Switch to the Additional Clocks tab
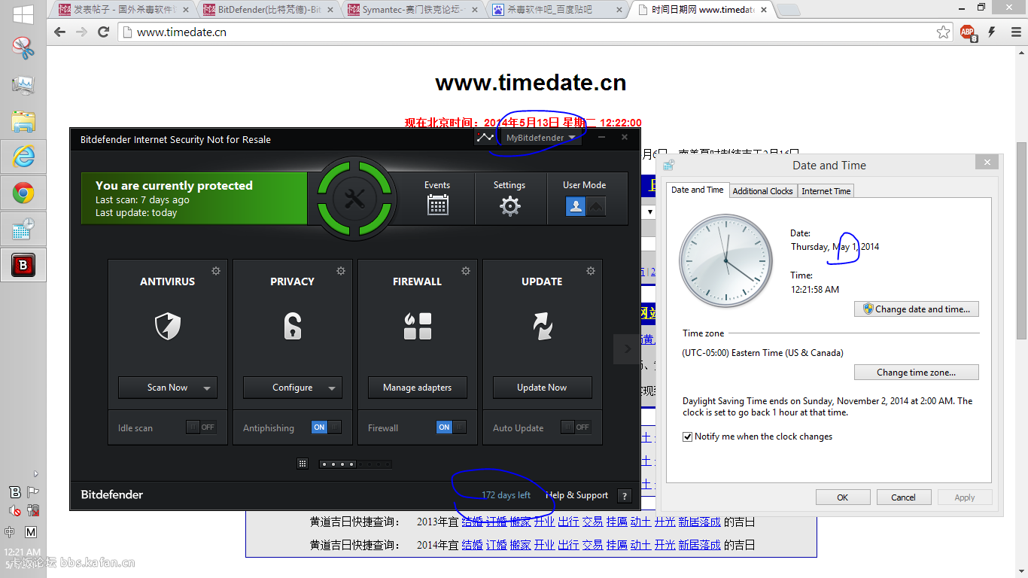The image size is (1028, 578). [x=762, y=191]
